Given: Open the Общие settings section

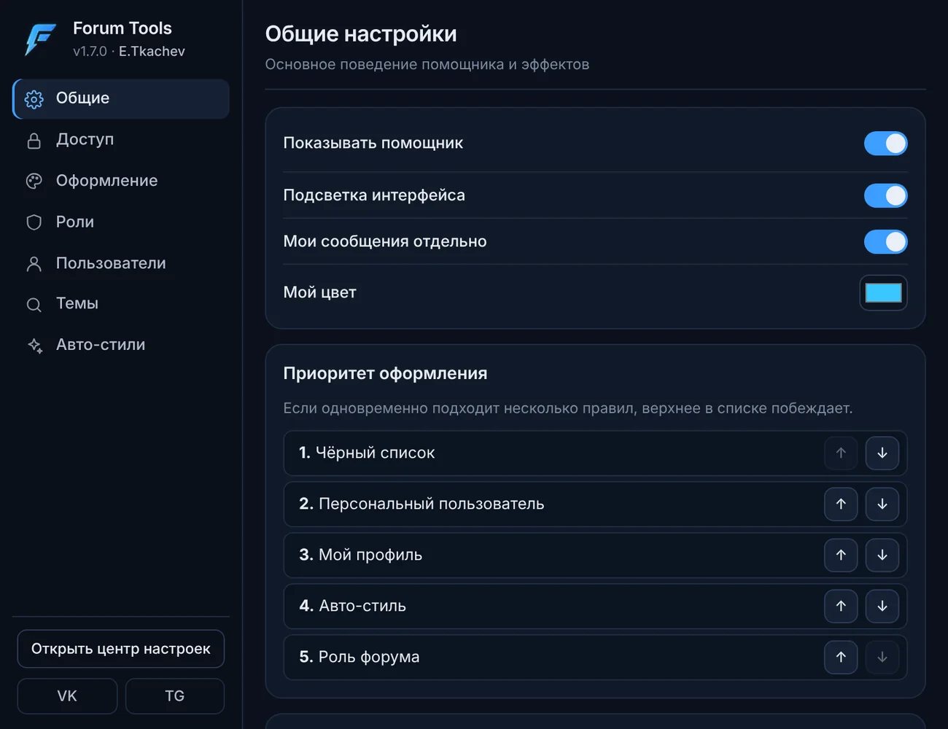Looking at the screenshot, I should [121, 99].
